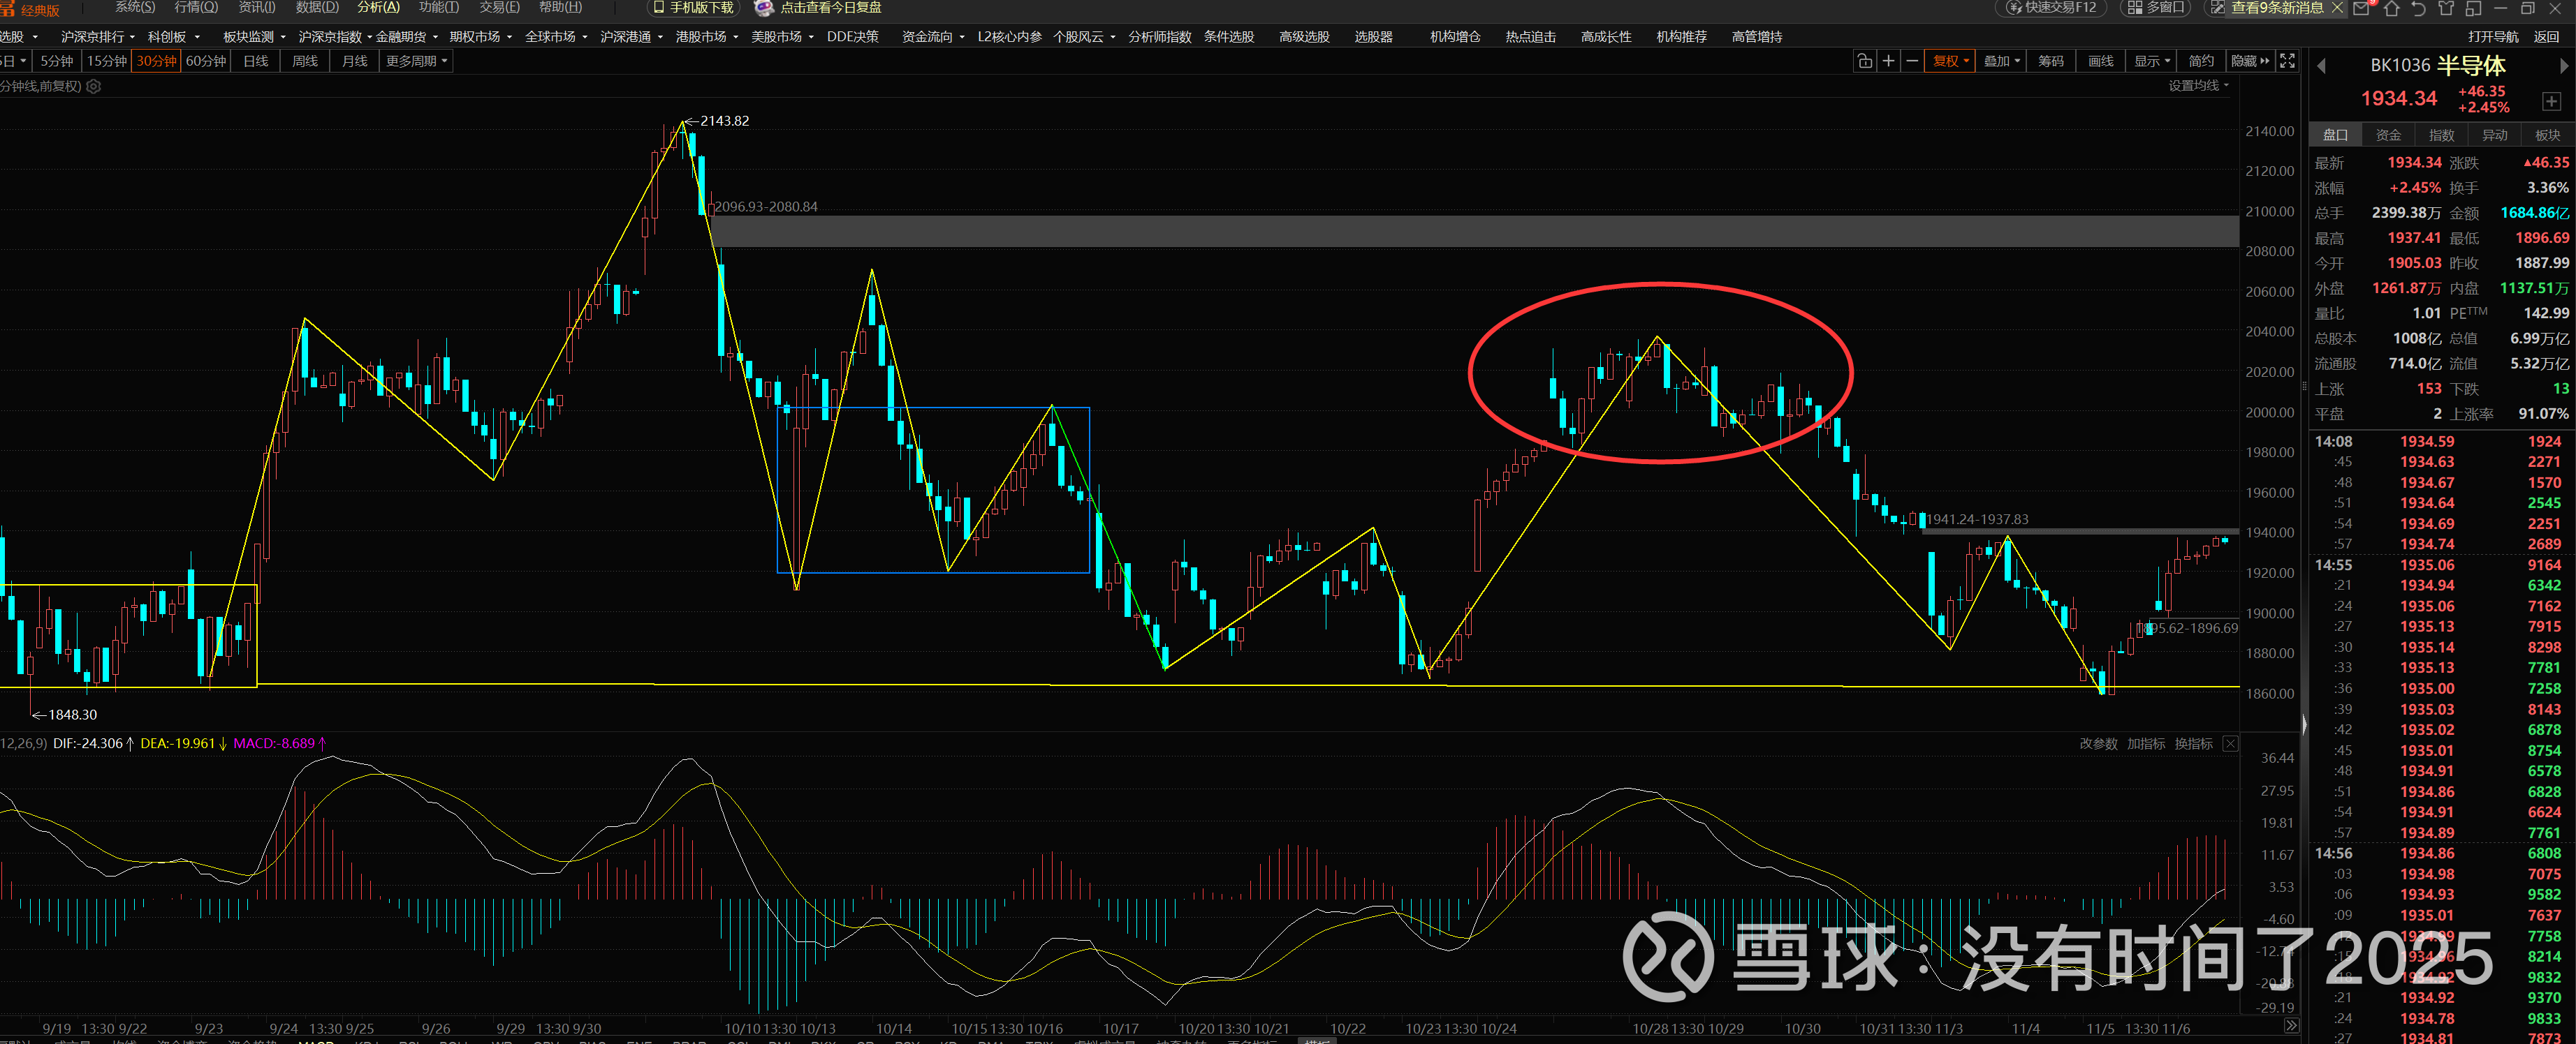Click the lock icon in chart toolbar
The image size is (2576, 1044).
(x=1864, y=61)
